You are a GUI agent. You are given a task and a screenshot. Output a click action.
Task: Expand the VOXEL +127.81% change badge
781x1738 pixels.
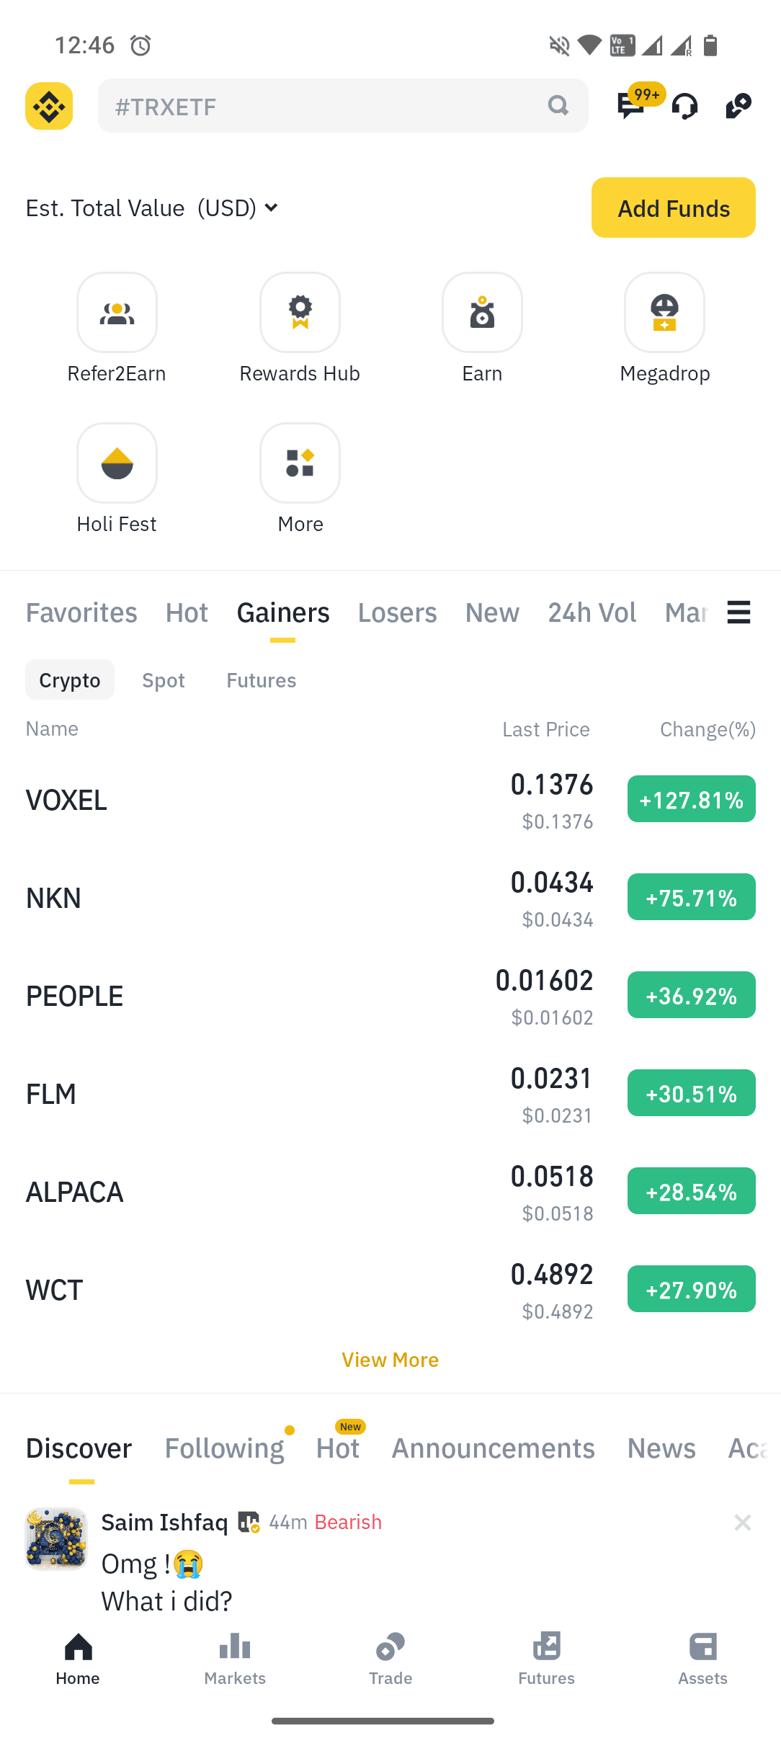tap(691, 799)
